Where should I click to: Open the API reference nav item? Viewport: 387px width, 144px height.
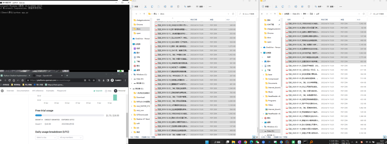point(38,91)
